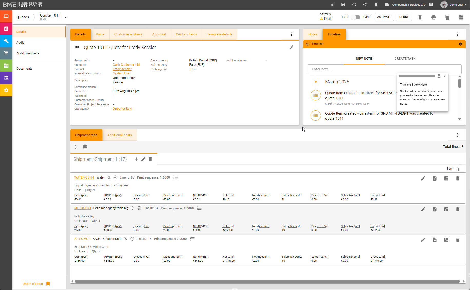Screen dimensions: 470x290
Task: Open Quote 1011 dropdown arrow
Action: [x=65, y=17]
